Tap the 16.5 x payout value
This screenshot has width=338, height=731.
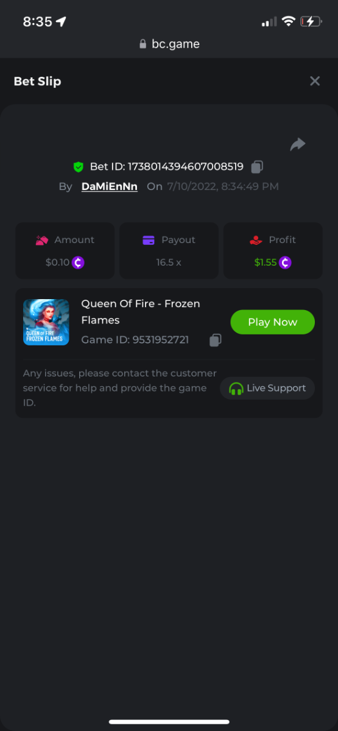pyautogui.click(x=169, y=263)
